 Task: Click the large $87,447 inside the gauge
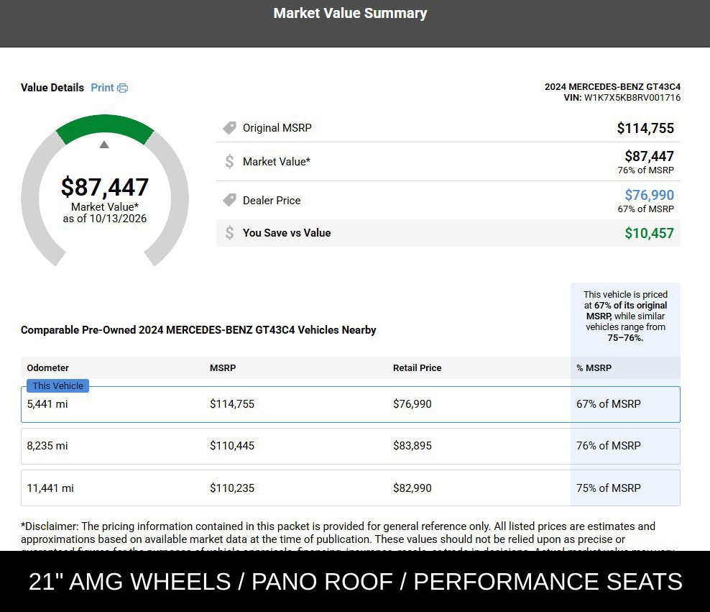click(x=105, y=187)
